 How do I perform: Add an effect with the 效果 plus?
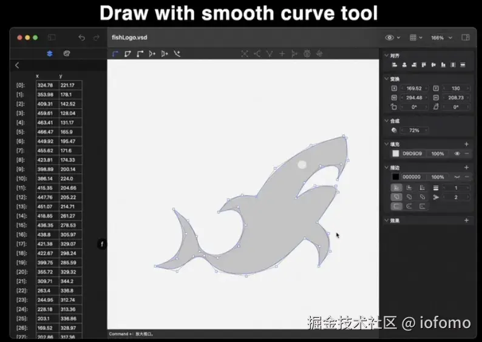pyautogui.click(x=466, y=220)
